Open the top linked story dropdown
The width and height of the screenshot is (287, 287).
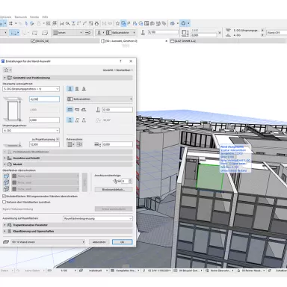tap(31, 89)
